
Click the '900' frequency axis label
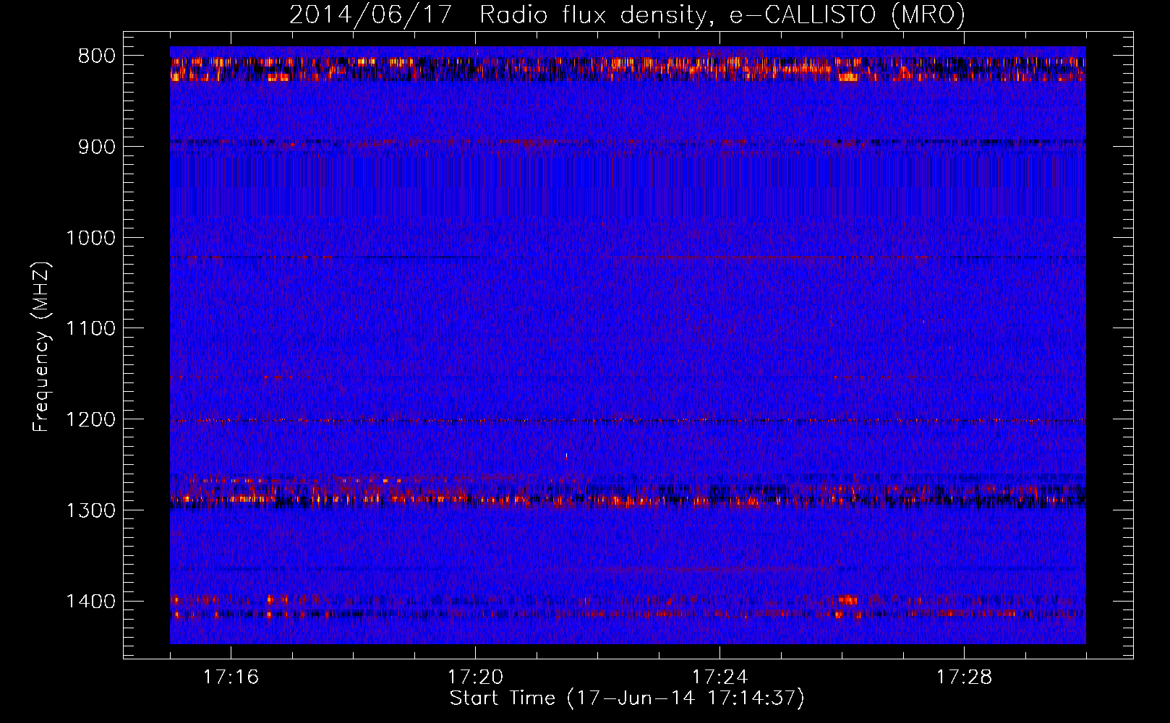96,147
